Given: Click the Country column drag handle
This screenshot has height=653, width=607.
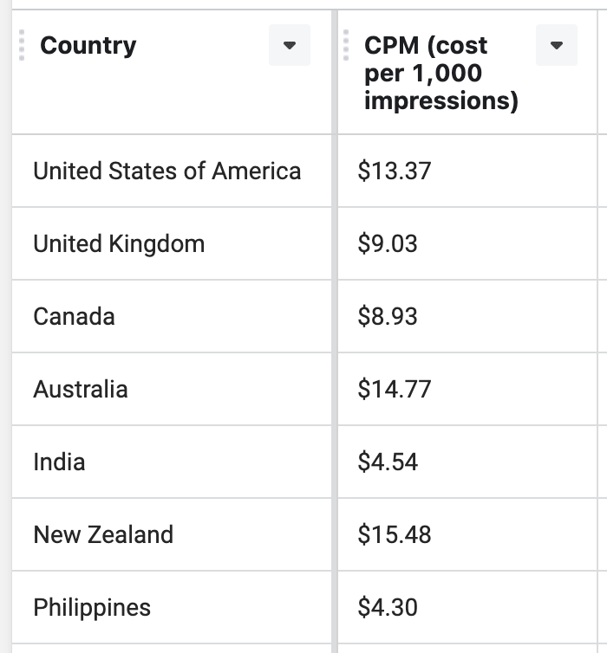Looking at the screenshot, I should [x=22, y=45].
